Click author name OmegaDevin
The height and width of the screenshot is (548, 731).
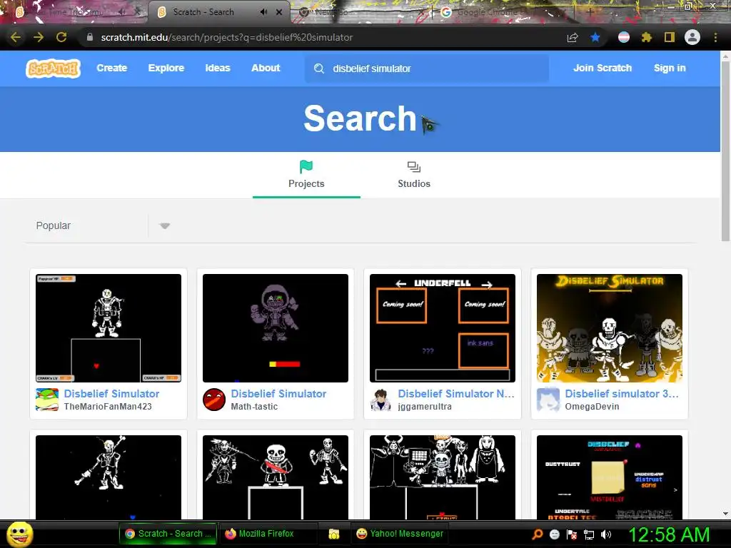tap(592, 406)
